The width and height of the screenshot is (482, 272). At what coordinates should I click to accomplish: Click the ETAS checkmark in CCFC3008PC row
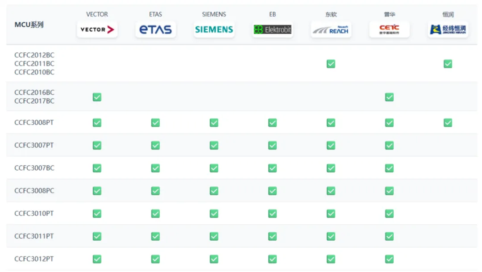point(156,191)
